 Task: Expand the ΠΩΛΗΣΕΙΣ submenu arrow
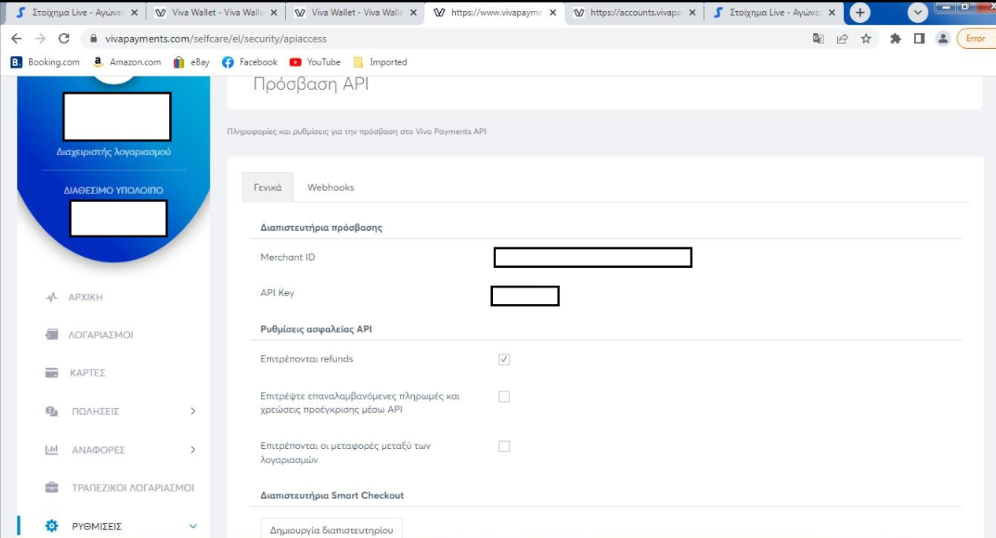193,411
